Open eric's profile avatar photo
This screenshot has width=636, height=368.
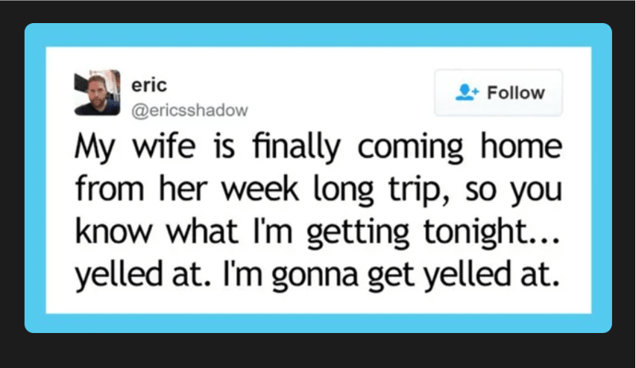[x=97, y=92]
